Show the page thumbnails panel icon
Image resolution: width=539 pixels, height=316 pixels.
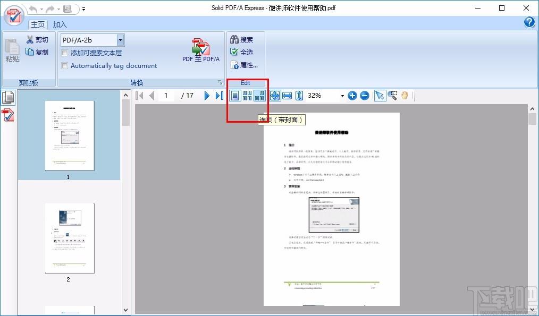(x=9, y=98)
